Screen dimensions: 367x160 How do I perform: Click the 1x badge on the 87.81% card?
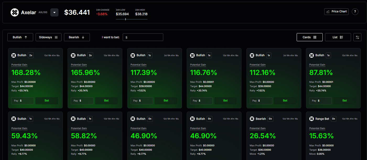pyautogui.click(x=328, y=55)
